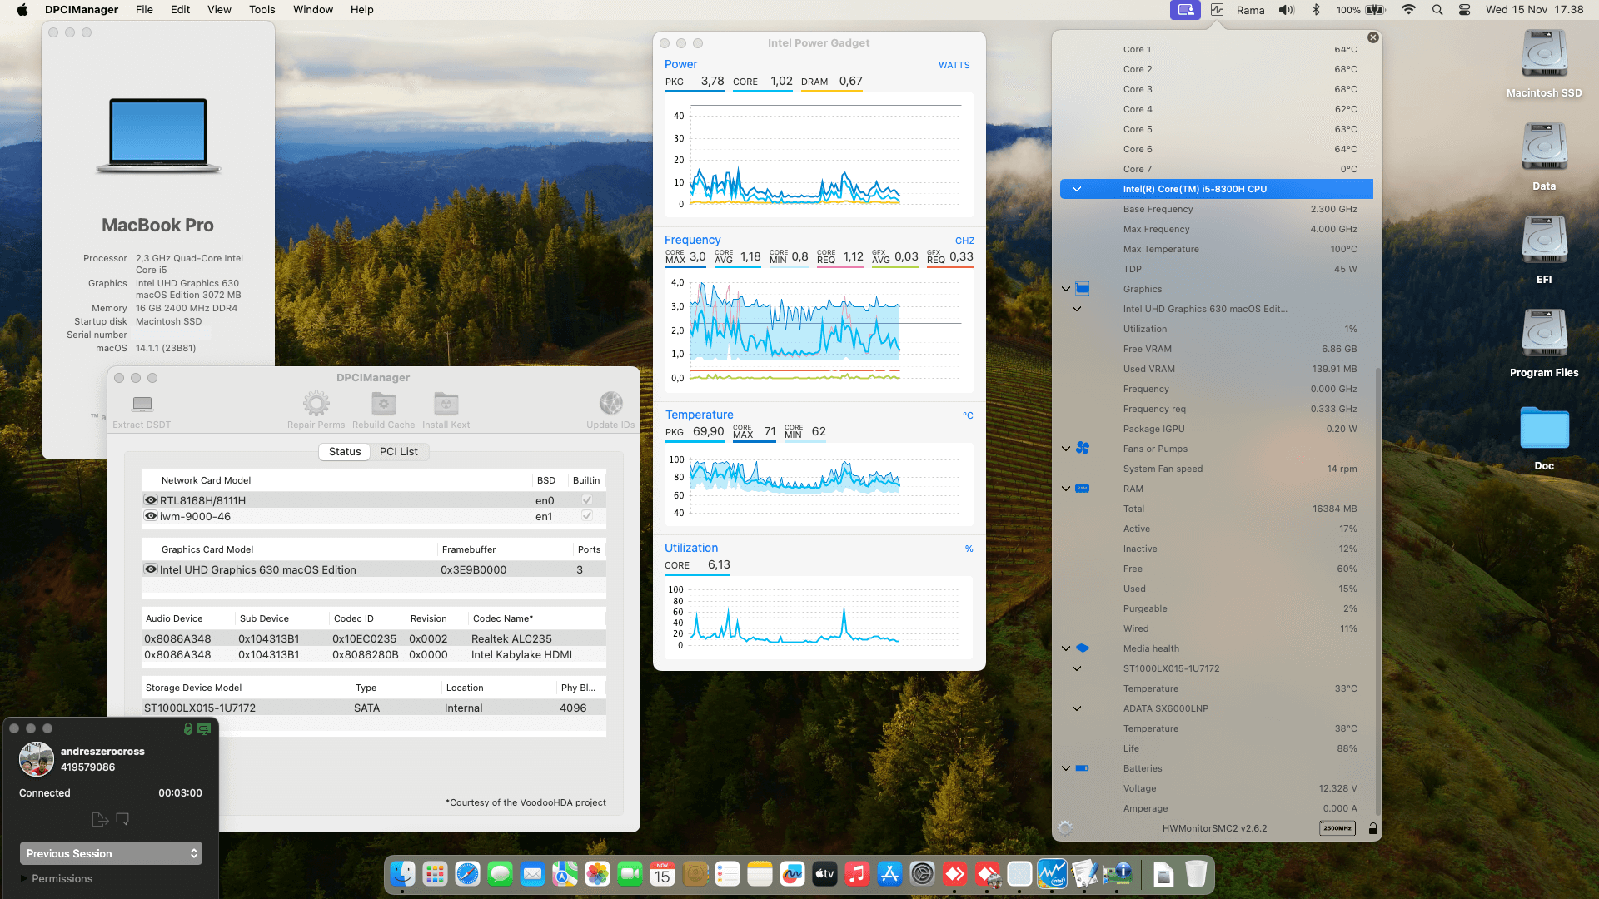Screen dimensions: 1599x899
Task: Click the green monitor icon in AnyDesk panel
Action: pos(204,728)
